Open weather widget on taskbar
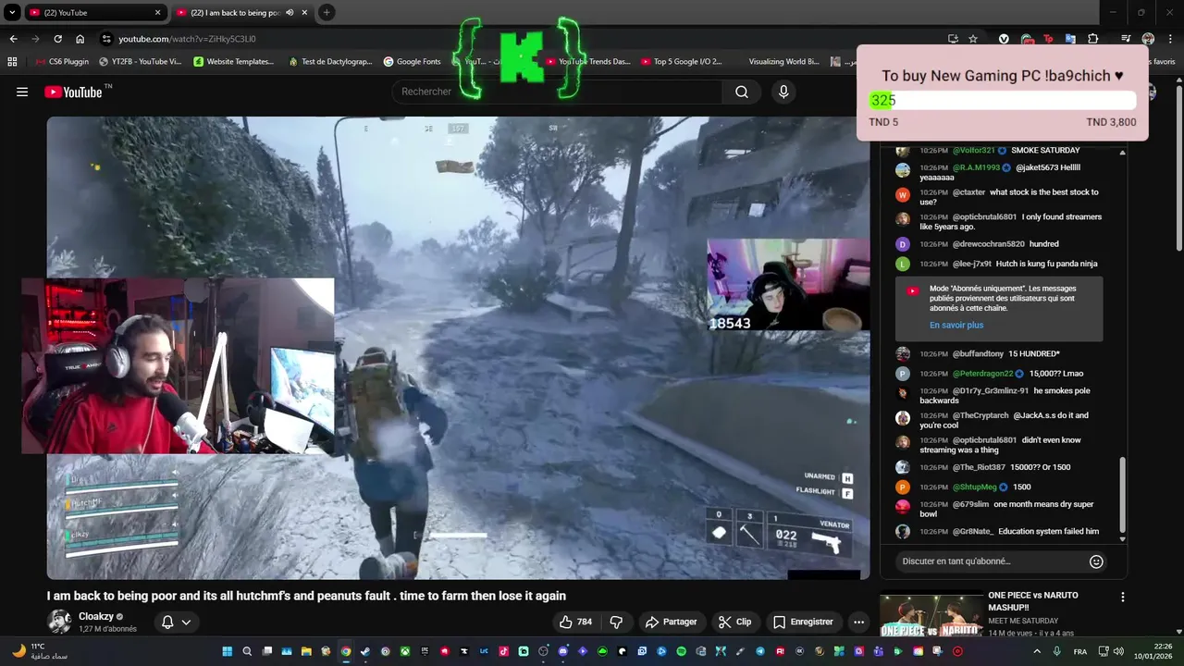The image size is (1184, 666). (x=41, y=651)
